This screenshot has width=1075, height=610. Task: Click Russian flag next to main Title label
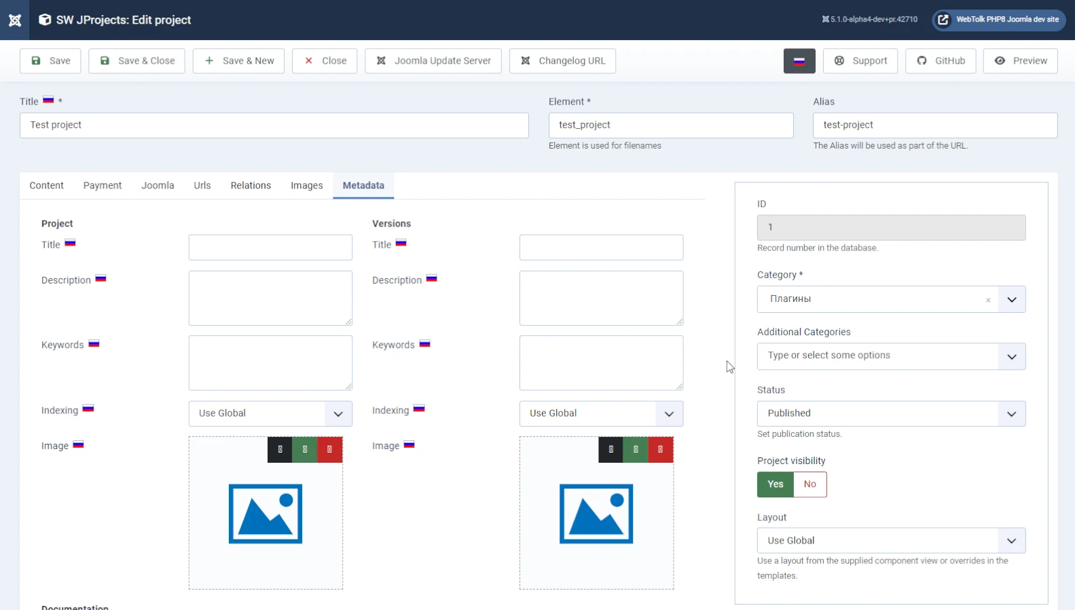[x=48, y=100]
